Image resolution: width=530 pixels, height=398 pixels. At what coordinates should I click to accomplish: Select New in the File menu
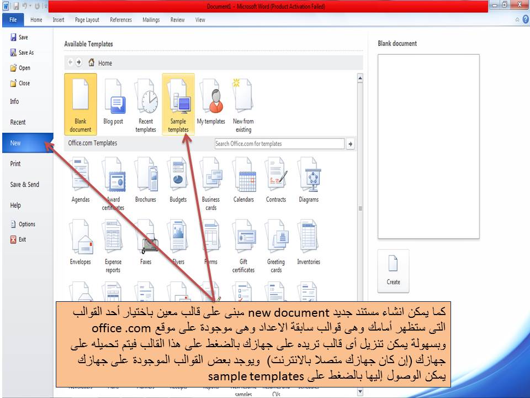click(28, 143)
